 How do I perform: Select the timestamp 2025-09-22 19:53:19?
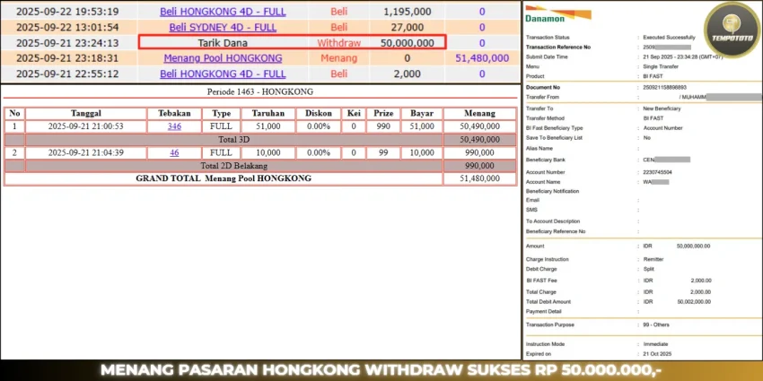[x=67, y=12]
